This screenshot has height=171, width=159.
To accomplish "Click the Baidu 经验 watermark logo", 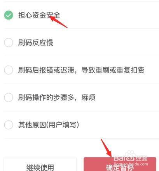I will click(x=131, y=158).
